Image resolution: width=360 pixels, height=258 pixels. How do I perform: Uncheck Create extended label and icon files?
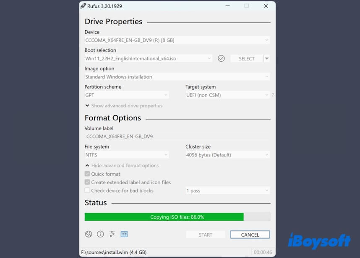click(x=87, y=182)
